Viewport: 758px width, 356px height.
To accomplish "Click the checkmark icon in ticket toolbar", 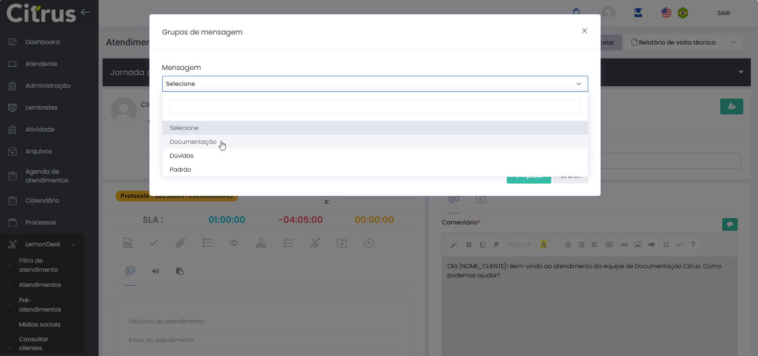I will point(154,242).
